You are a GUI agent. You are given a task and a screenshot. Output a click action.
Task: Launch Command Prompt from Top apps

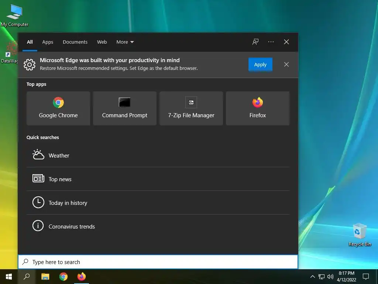click(x=125, y=108)
